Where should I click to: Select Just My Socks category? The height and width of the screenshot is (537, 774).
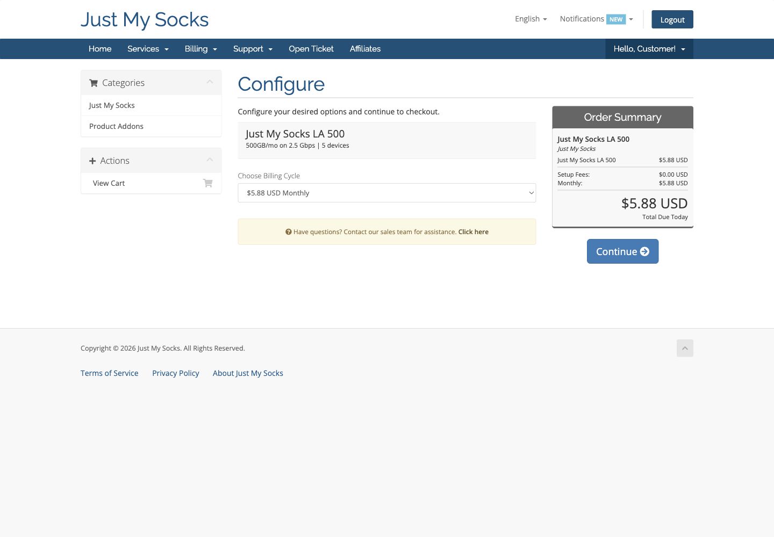click(151, 105)
